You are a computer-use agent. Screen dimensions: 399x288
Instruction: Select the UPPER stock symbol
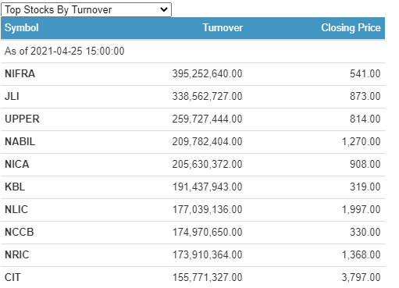pos(22,119)
